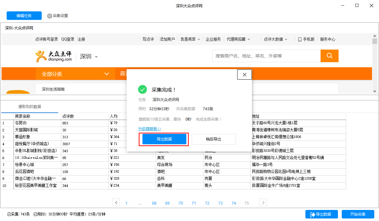Click price cell ¥328
The width and height of the screenshot is (379, 221).
[x=132, y=178]
